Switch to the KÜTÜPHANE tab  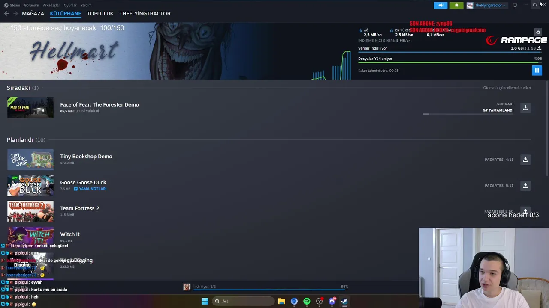pos(66,14)
